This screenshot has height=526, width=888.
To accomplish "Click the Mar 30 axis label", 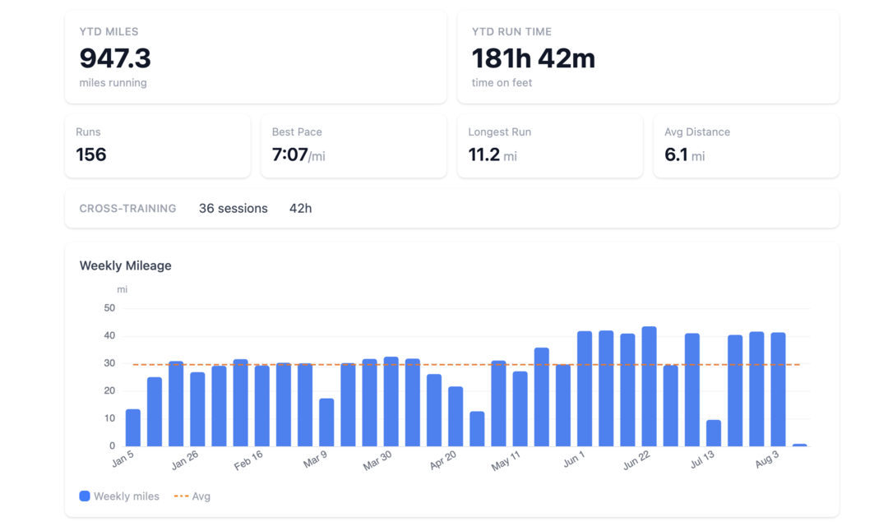I will [x=377, y=461].
